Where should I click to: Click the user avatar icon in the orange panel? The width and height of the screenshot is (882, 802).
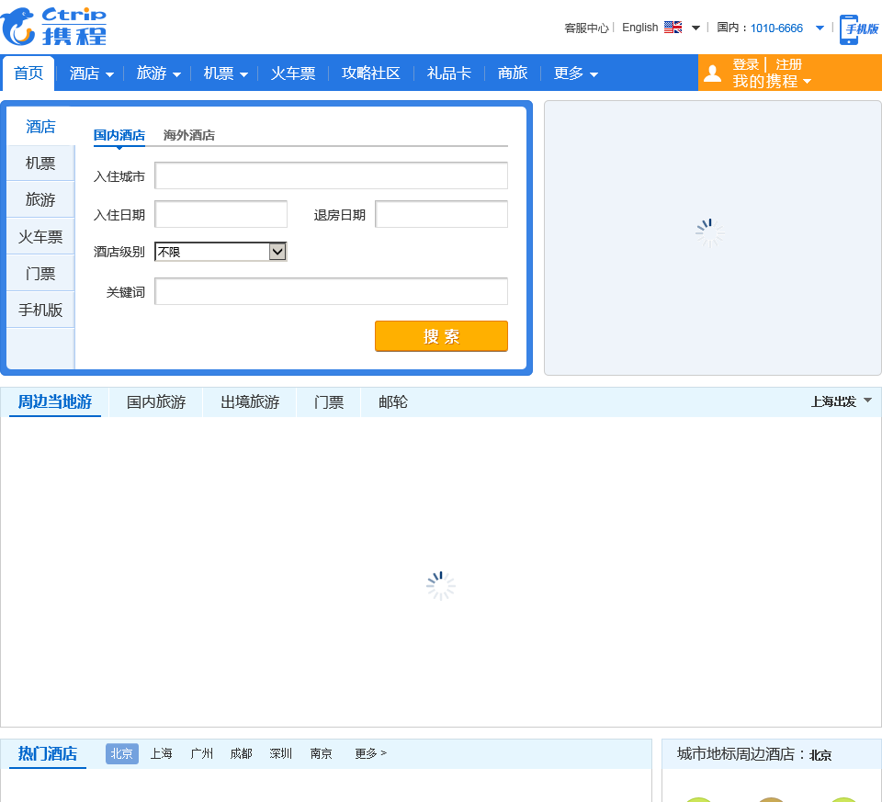click(712, 73)
